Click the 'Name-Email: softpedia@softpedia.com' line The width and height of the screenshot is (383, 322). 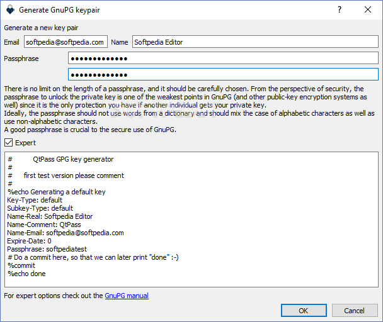[x=66, y=233]
